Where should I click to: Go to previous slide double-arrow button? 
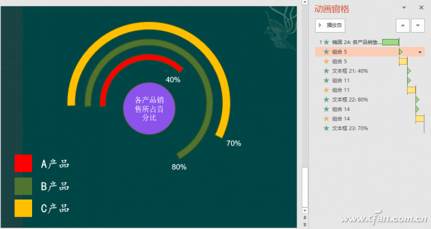pyautogui.click(x=305, y=218)
